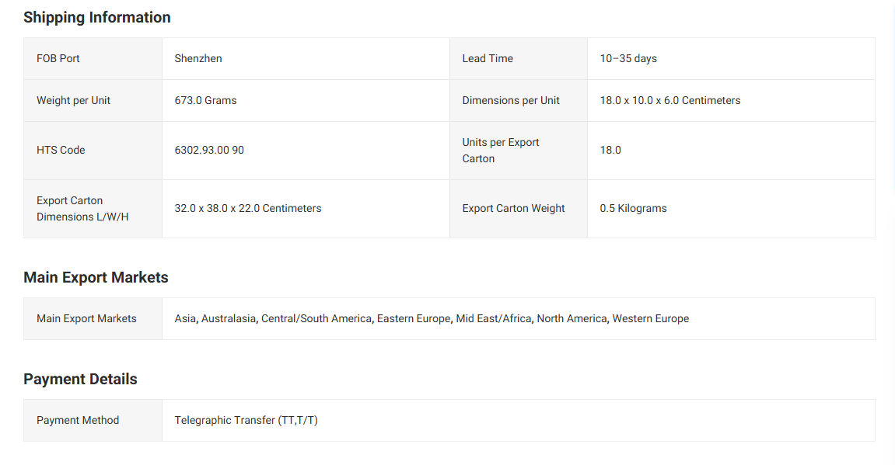895x465 pixels.
Task: Click the Telegraphic Transfer (TT,T/T) value
Action: [x=246, y=420]
